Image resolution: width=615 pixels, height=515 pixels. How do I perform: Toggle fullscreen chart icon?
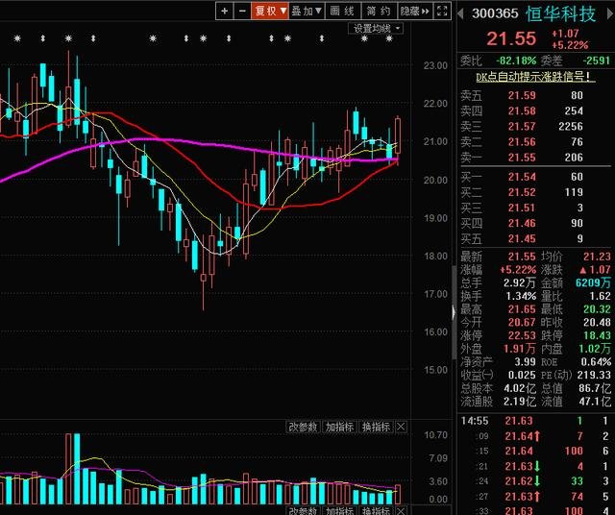click(x=442, y=11)
